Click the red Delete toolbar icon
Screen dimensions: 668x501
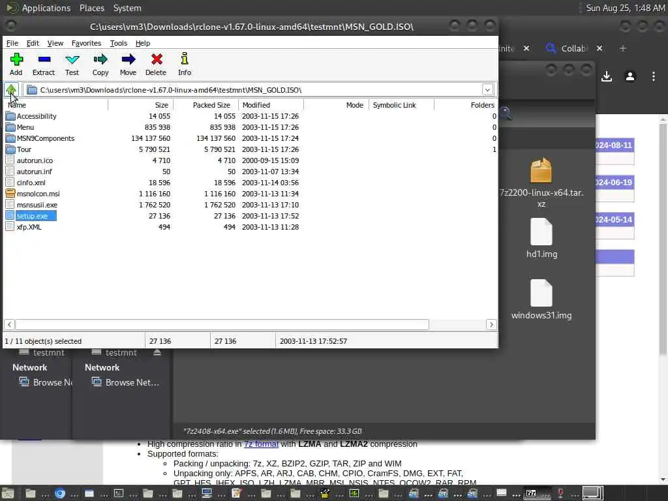coord(157,59)
